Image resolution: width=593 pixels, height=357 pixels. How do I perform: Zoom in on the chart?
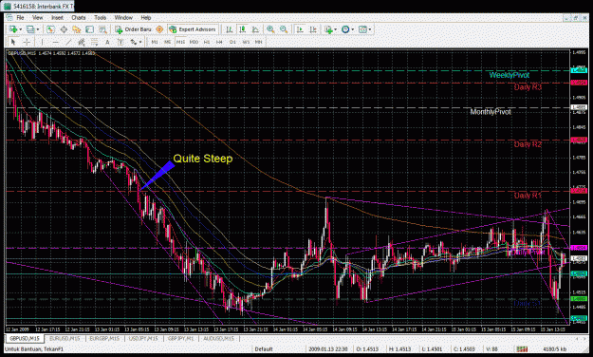(x=270, y=29)
